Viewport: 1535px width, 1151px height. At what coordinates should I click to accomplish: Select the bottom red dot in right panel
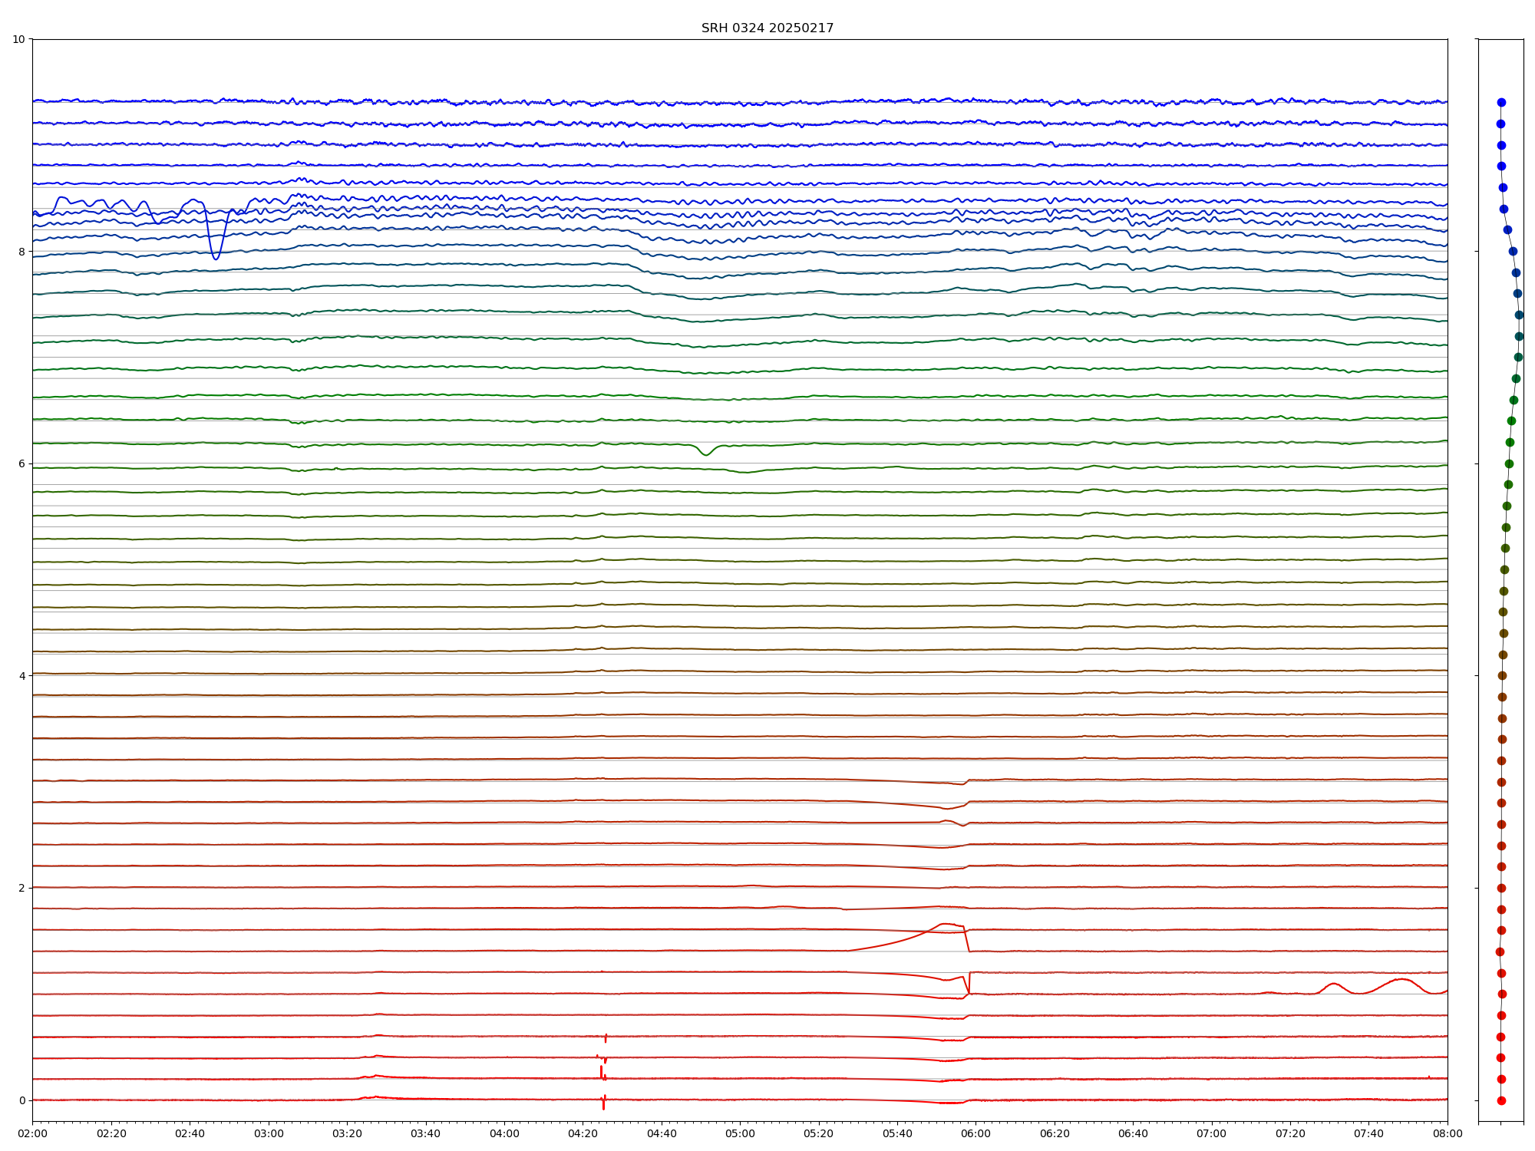1501,1100
